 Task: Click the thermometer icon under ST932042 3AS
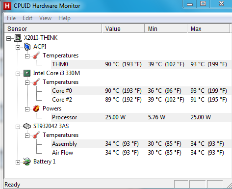(36, 135)
